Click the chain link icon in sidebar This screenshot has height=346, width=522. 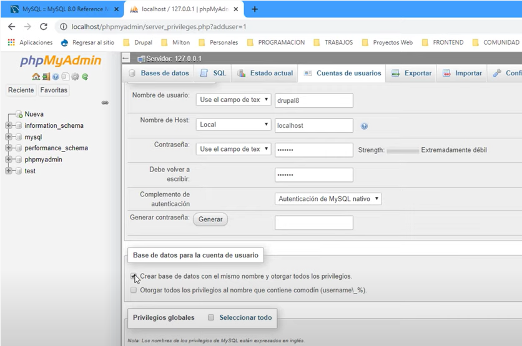[105, 103]
